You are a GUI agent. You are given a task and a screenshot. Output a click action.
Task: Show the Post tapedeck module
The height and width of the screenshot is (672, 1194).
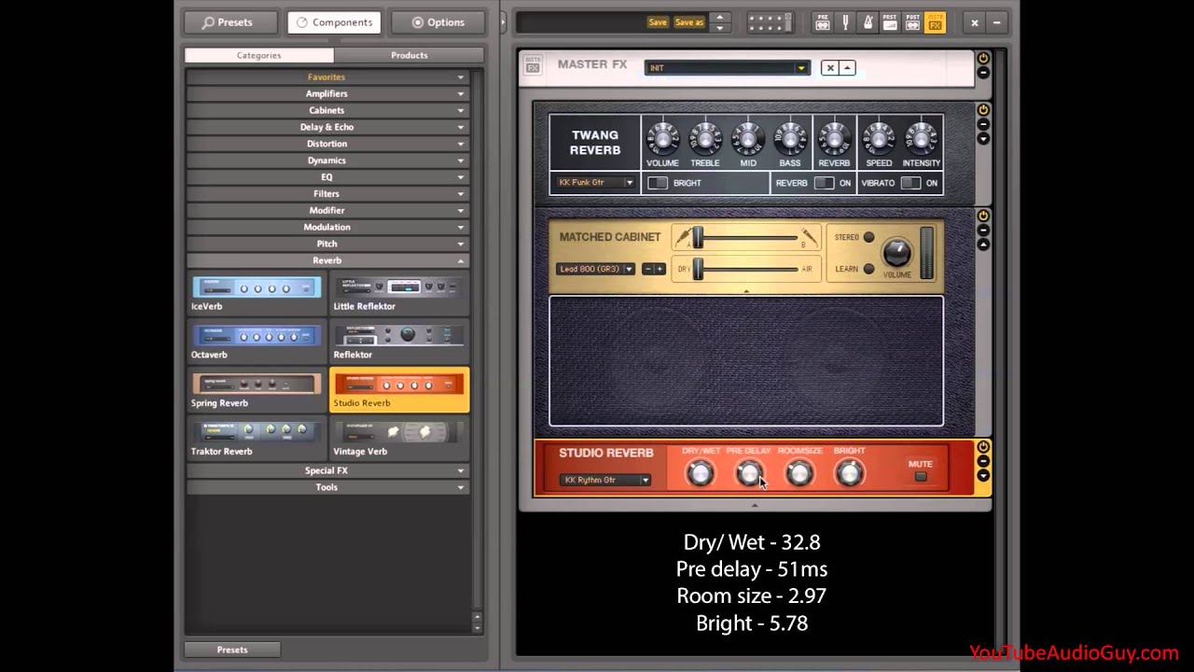[x=912, y=22]
